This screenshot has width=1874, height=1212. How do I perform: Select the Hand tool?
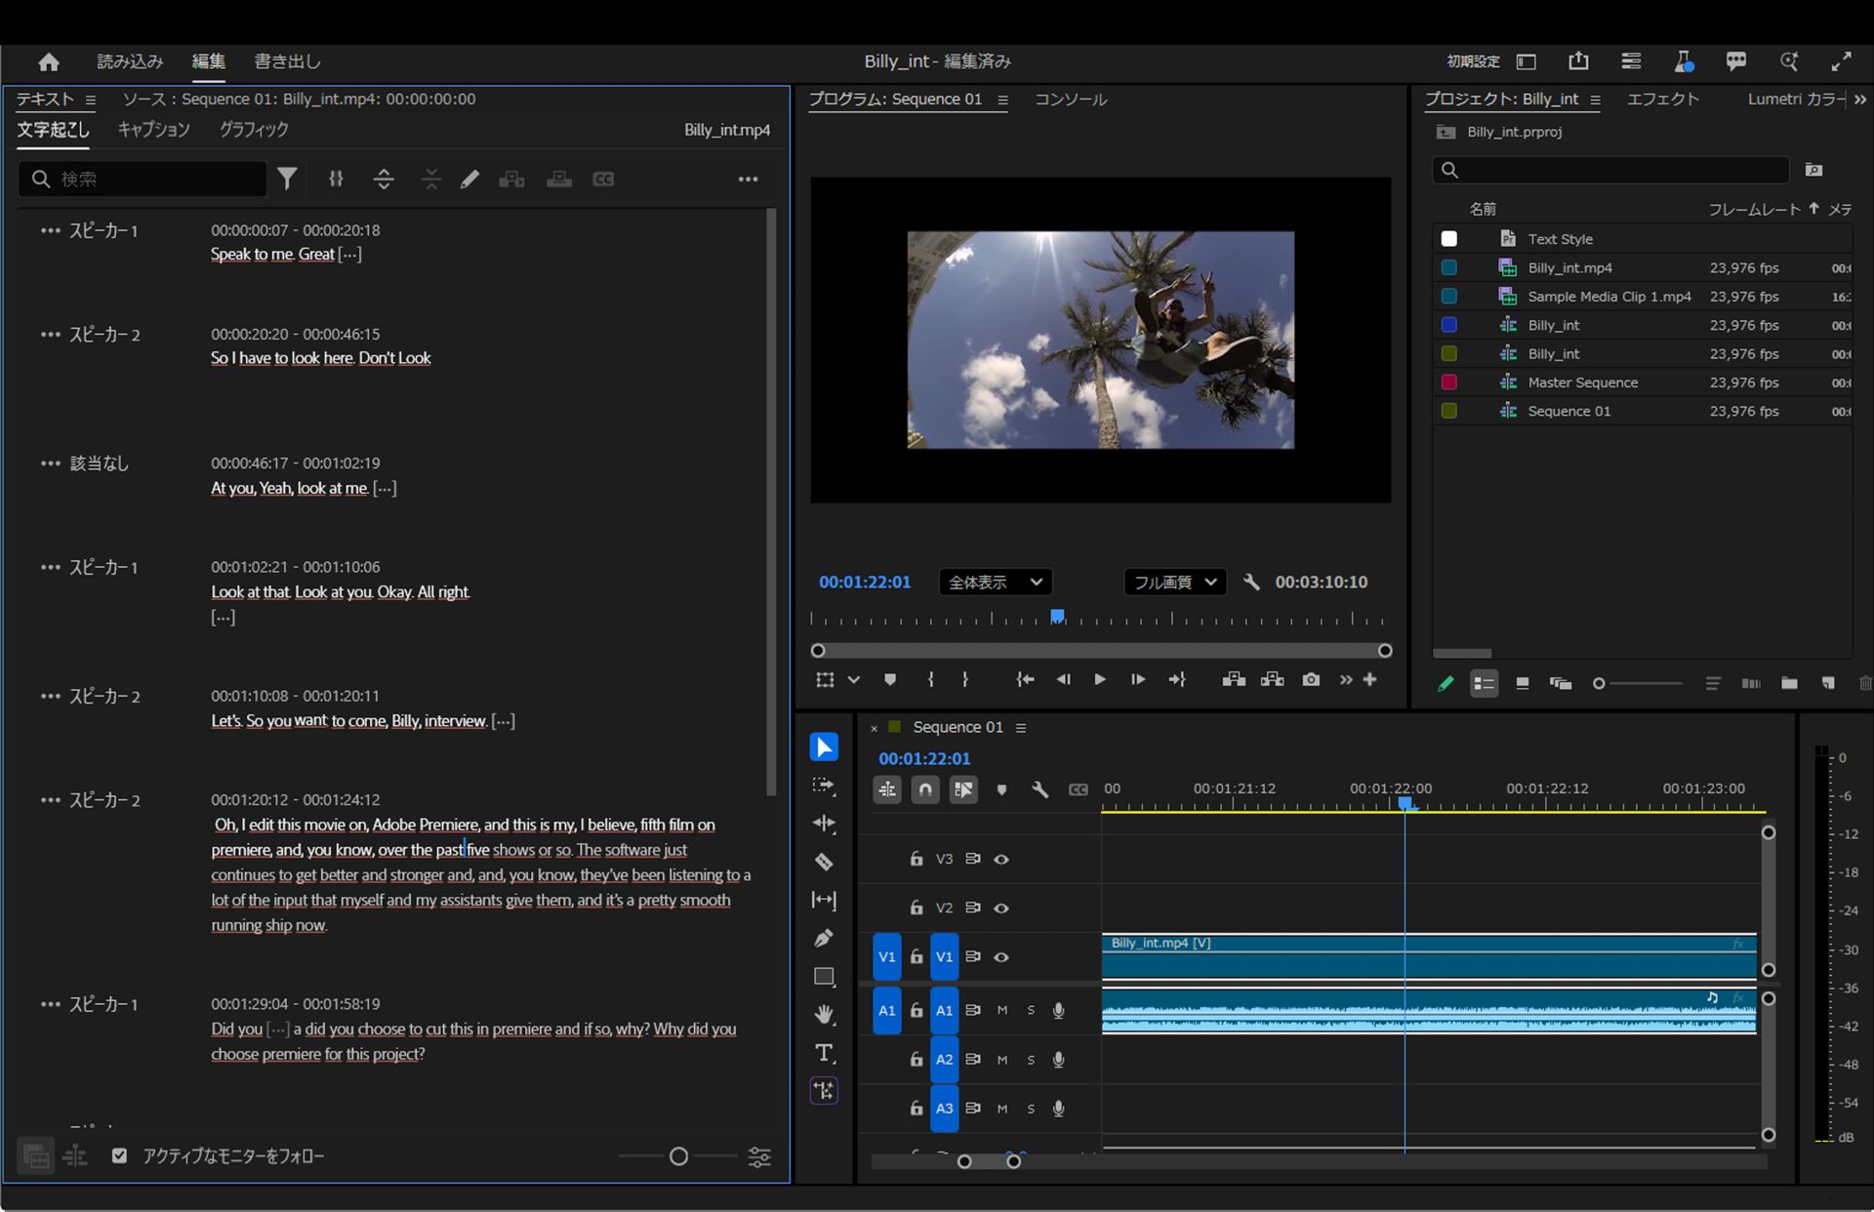click(824, 1015)
